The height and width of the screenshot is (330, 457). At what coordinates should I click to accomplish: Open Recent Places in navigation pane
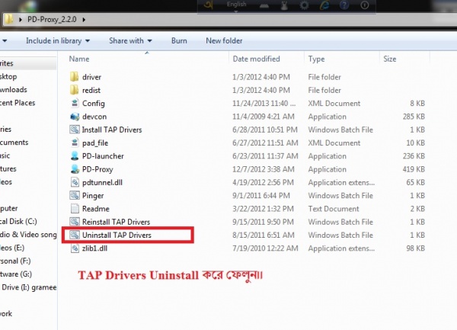pyautogui.click(x=18, y=103)
